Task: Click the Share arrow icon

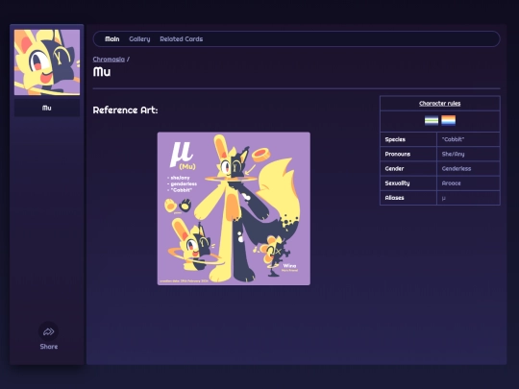Action: [49, 331]
